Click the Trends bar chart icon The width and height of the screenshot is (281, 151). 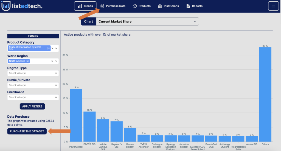(80, 6)
